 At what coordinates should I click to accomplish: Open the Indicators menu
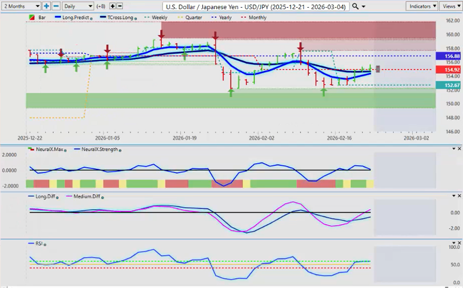[x=422, y=6]
